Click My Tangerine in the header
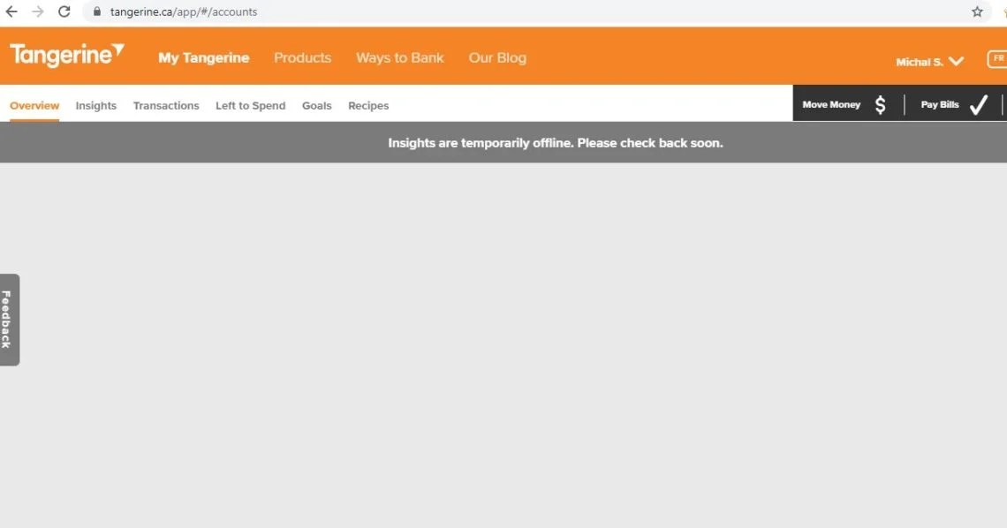This screenshot has height=528, width=1007. (x=203, y=57)
